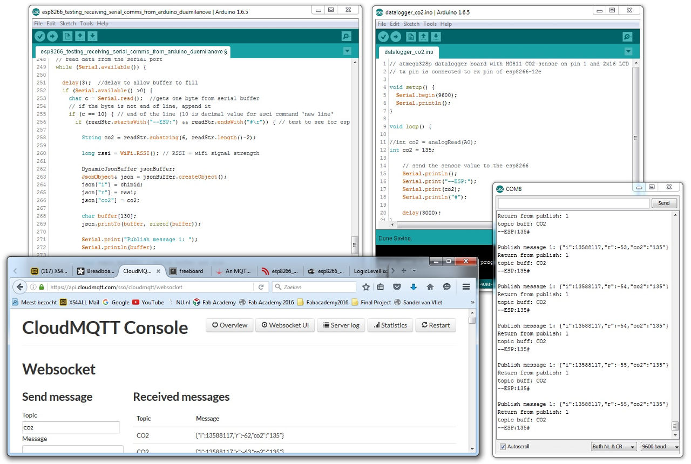Image resolution: width=691 pixels, height=464 pixels.
Task: Click the Restart button in CloudMQTT
Action: coord(436,325)
